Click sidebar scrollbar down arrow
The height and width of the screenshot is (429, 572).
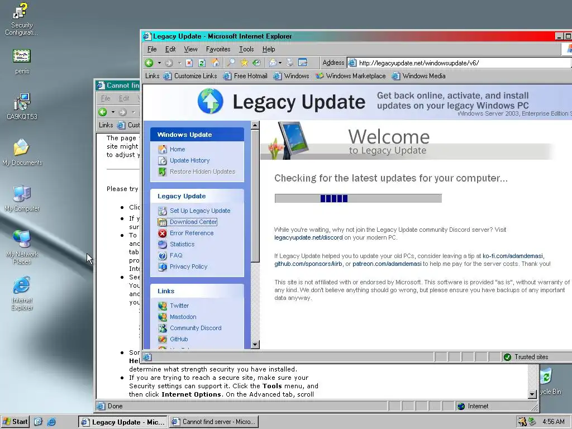point(255,344)
